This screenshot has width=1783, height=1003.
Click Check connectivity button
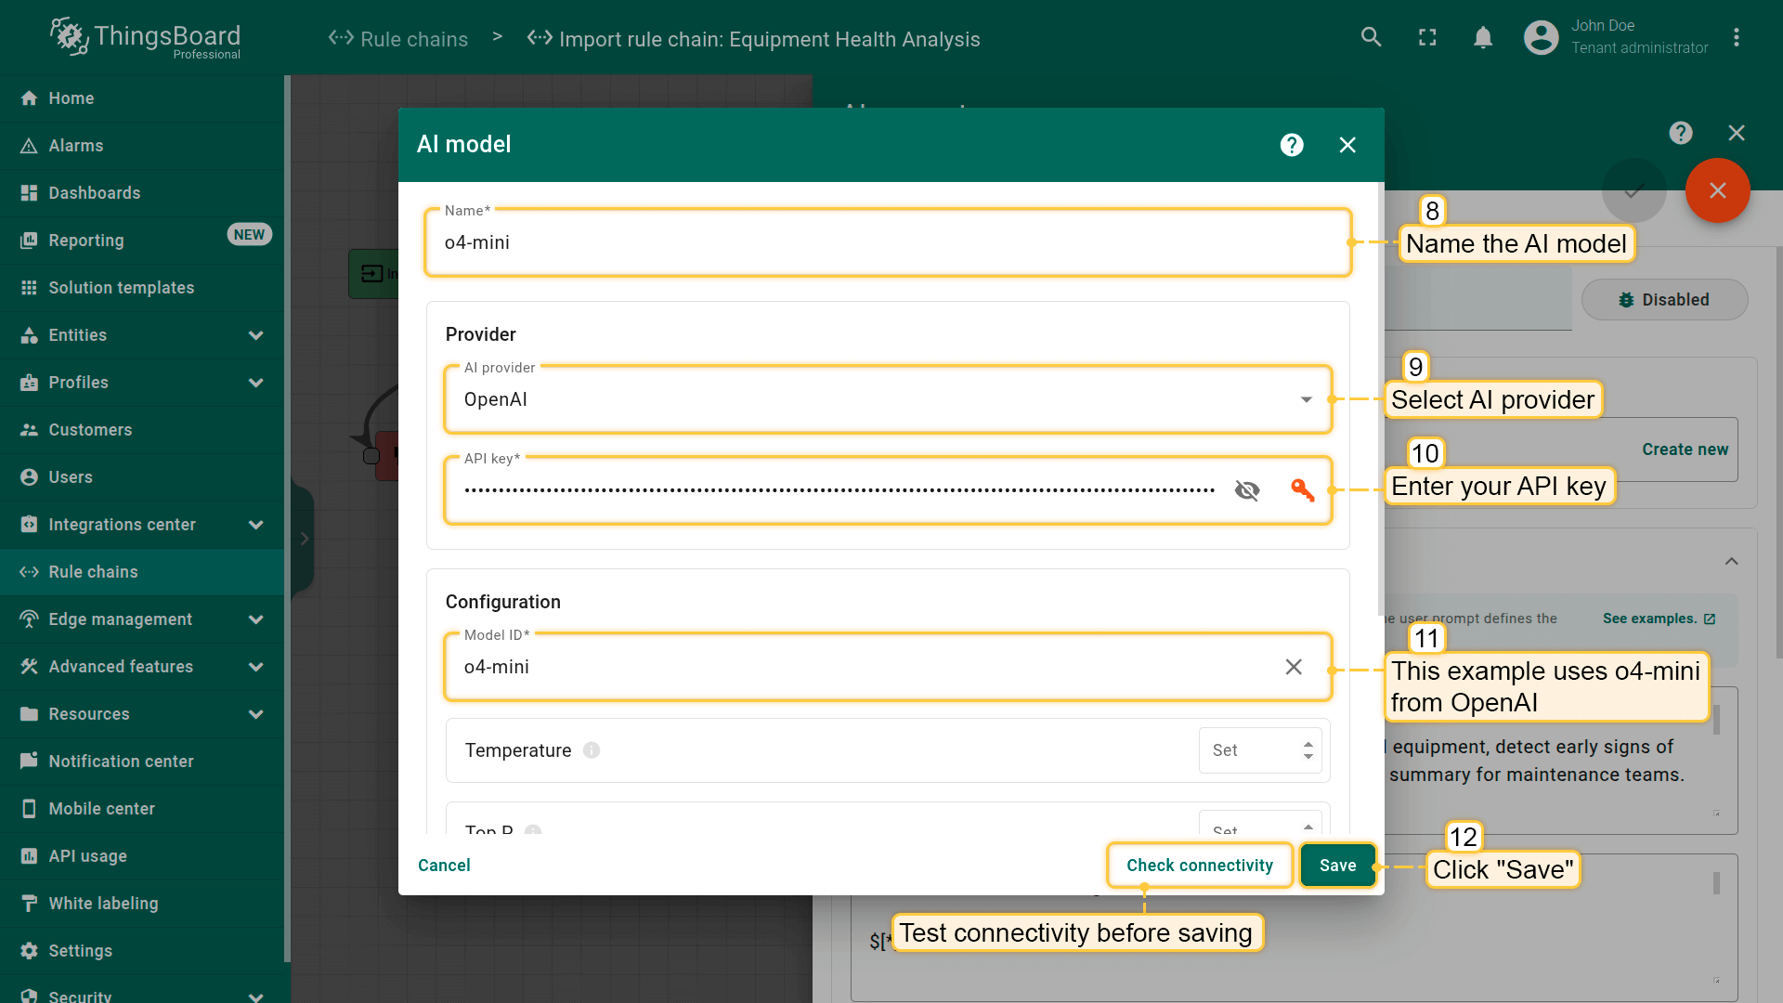pyautogui.click(x=1199, y=866)
